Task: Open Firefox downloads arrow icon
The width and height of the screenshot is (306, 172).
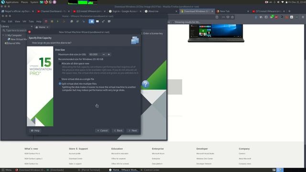Action: pyautogui.click(x=256, y=17)
